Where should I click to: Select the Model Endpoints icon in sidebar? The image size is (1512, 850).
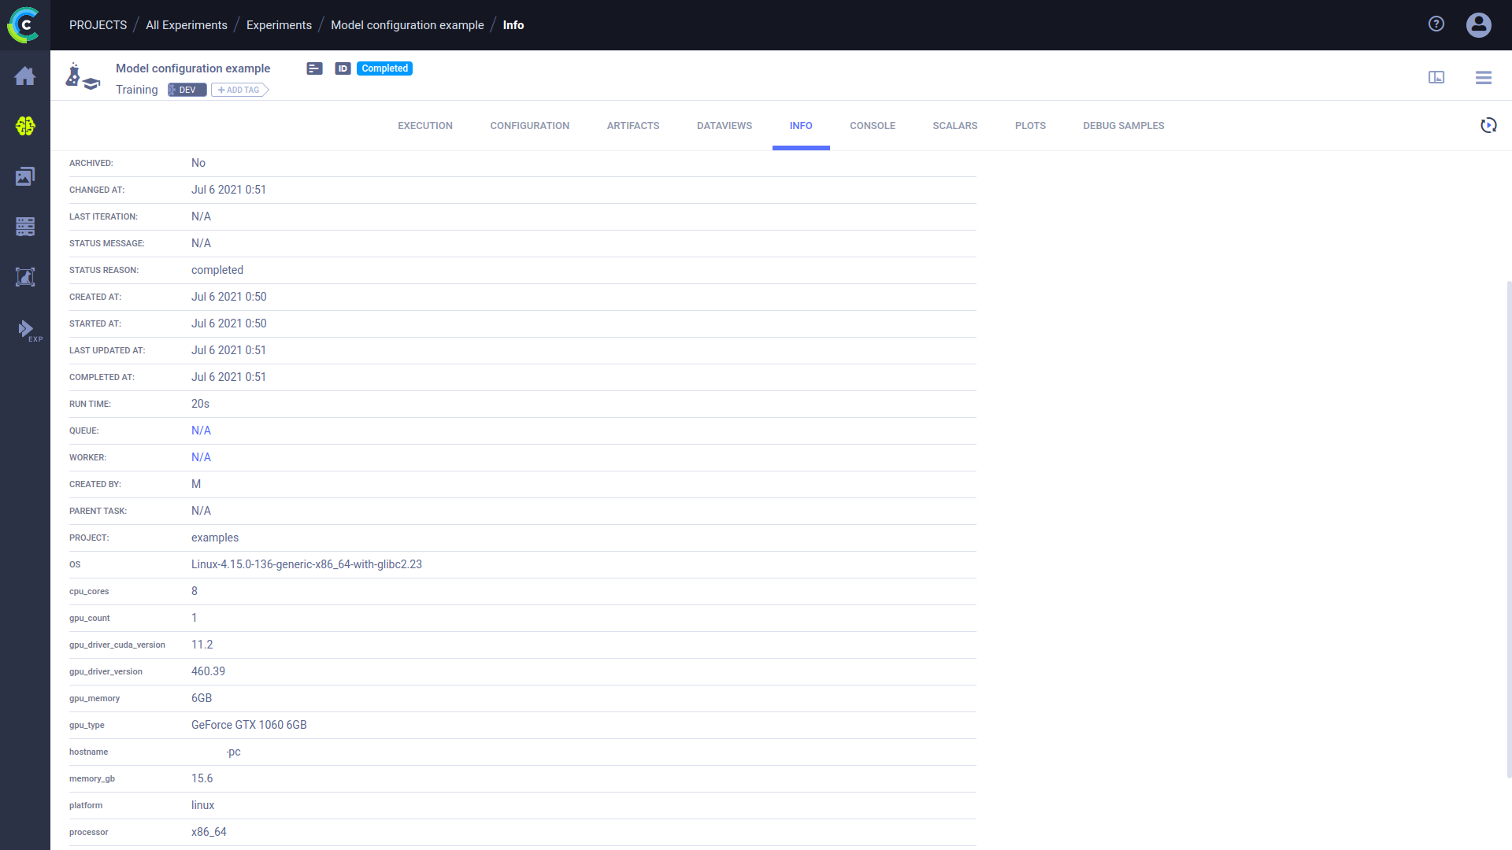click(x=25, y=277)
